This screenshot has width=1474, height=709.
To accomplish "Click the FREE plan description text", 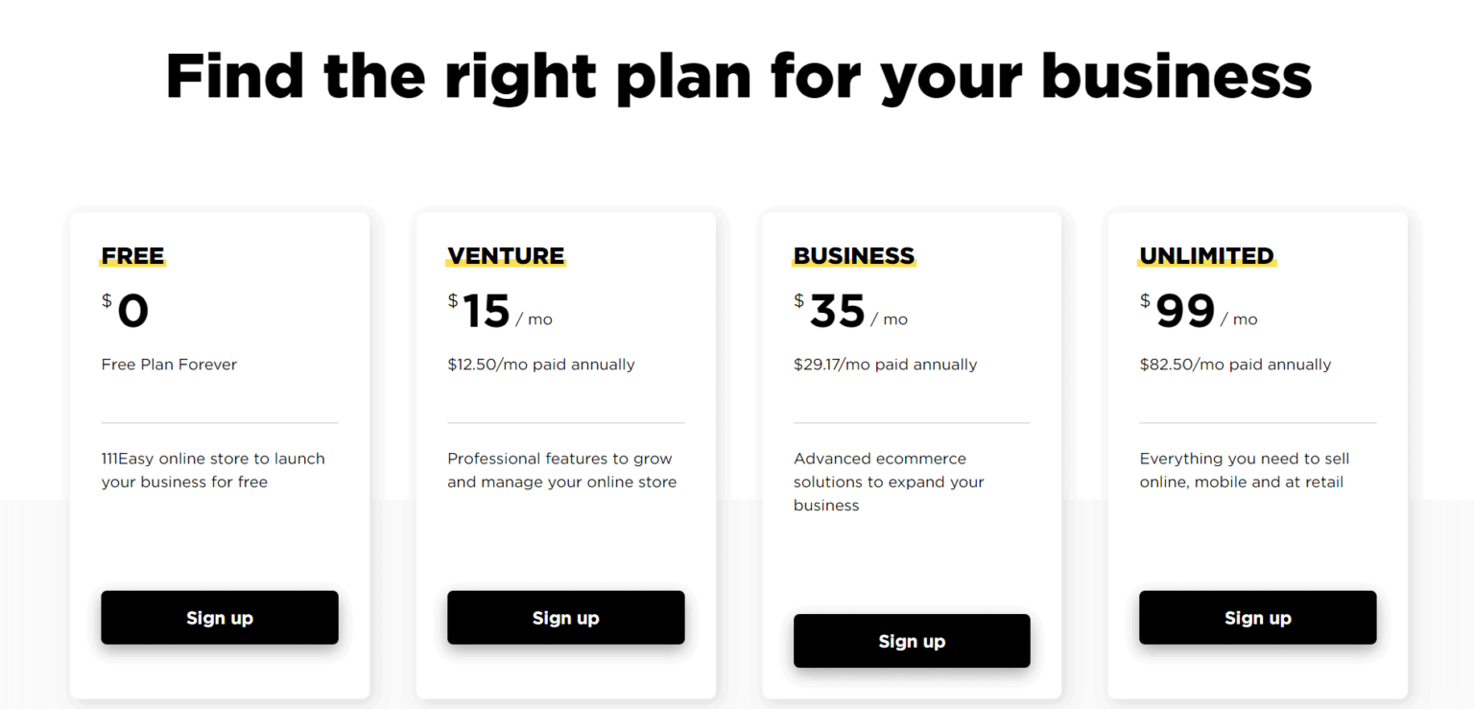I will (x=212, y=469).
